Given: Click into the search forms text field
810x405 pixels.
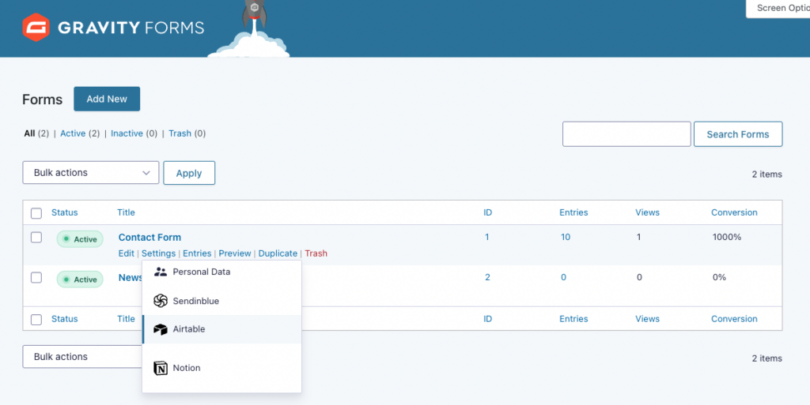Looking at the screenshot, I should point(626,134).
